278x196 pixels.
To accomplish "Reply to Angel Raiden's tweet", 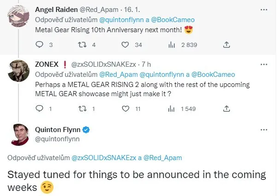I will (39, 45).
